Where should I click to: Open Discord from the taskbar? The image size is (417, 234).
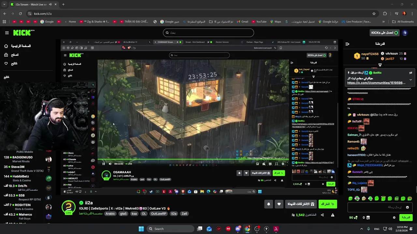pyautogui.click(x=238, y=229)
